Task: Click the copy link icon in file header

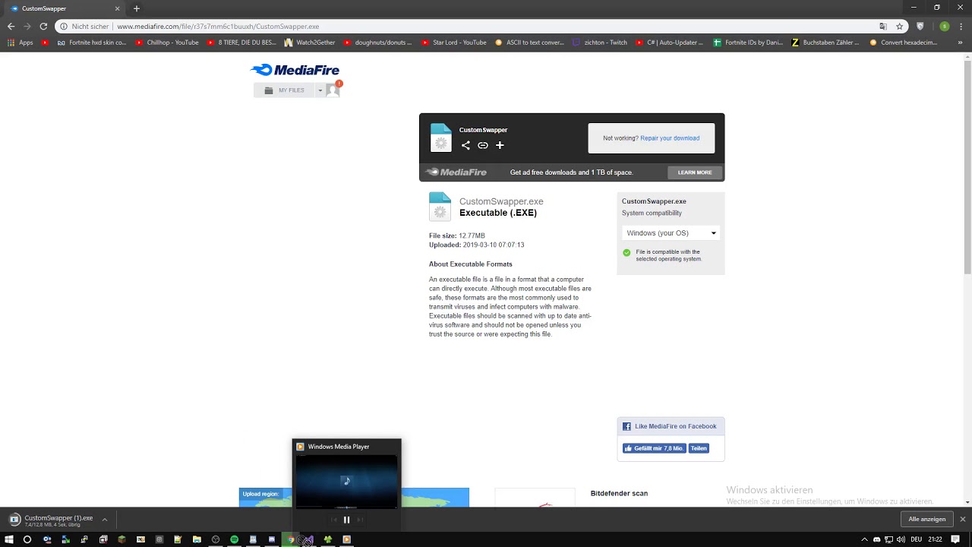Action: click(x=483, y=145)
